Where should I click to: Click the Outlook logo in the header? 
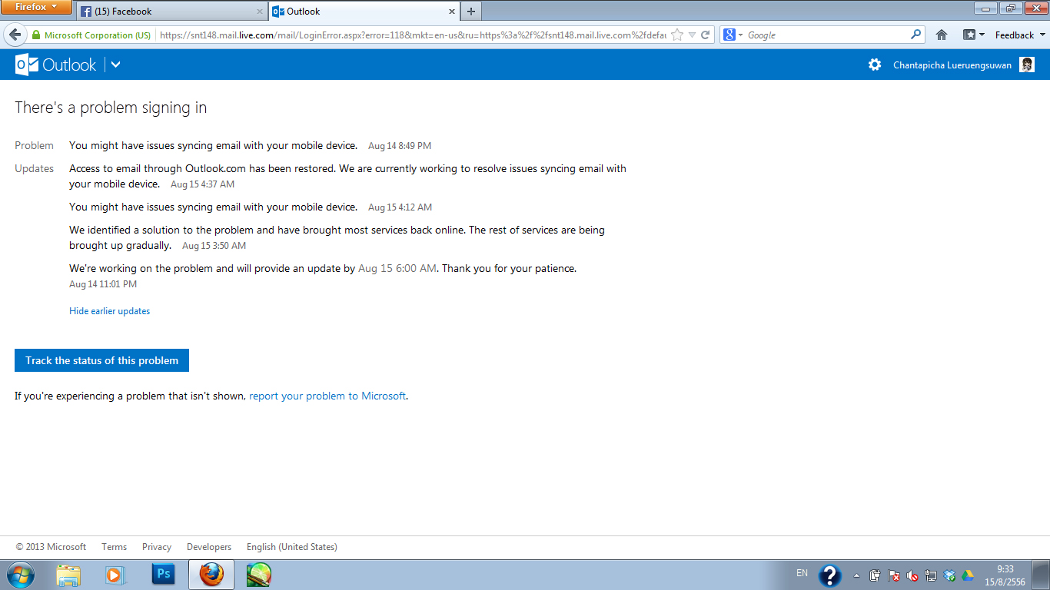coord(55,65)
